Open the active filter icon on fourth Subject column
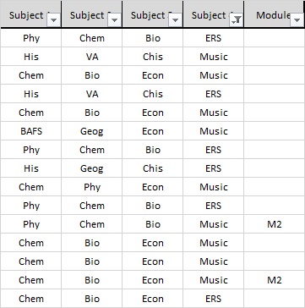The image size is (305, 308). pyautogui.click(x=236, y=19)
